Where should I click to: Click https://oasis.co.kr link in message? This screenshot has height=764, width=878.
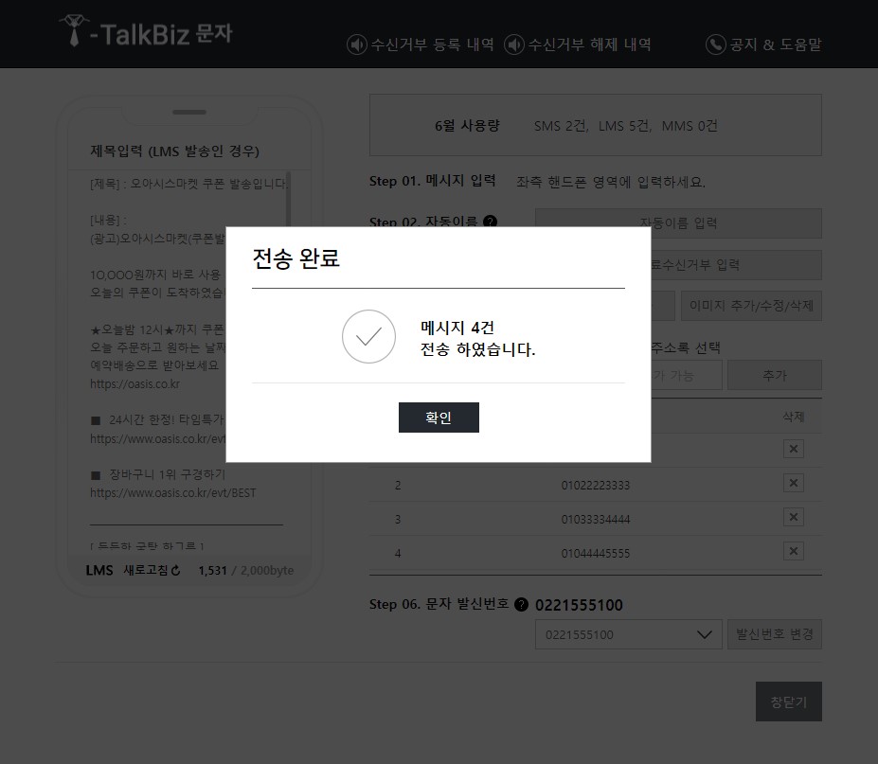coord(134,384)
